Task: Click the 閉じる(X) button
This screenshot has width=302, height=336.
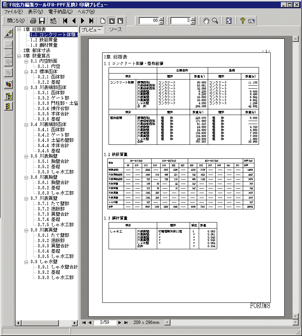Action: click(x=16, y=21)
